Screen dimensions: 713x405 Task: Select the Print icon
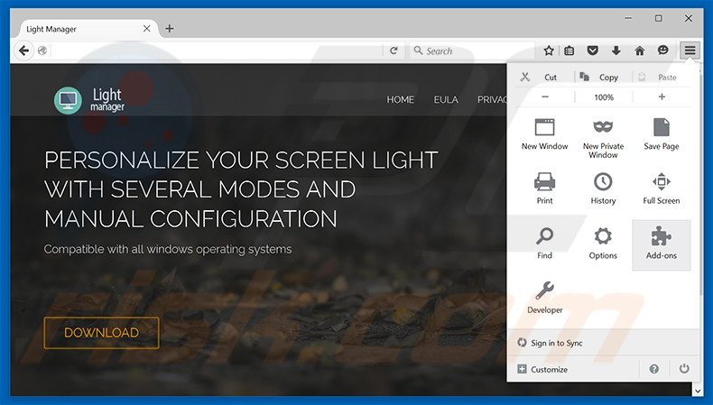click(544, 182)
